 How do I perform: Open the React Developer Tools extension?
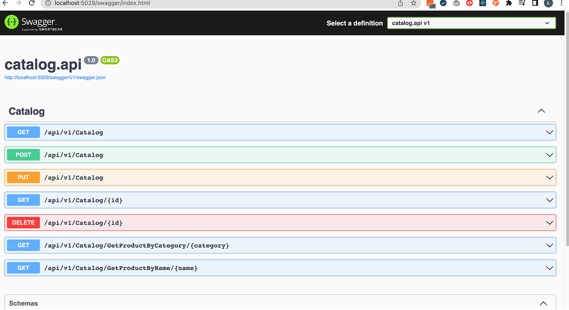tap(482, 3)
